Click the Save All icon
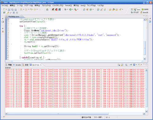Image resolution: width=153 pixels, height=120 pixels. [12, 10]
